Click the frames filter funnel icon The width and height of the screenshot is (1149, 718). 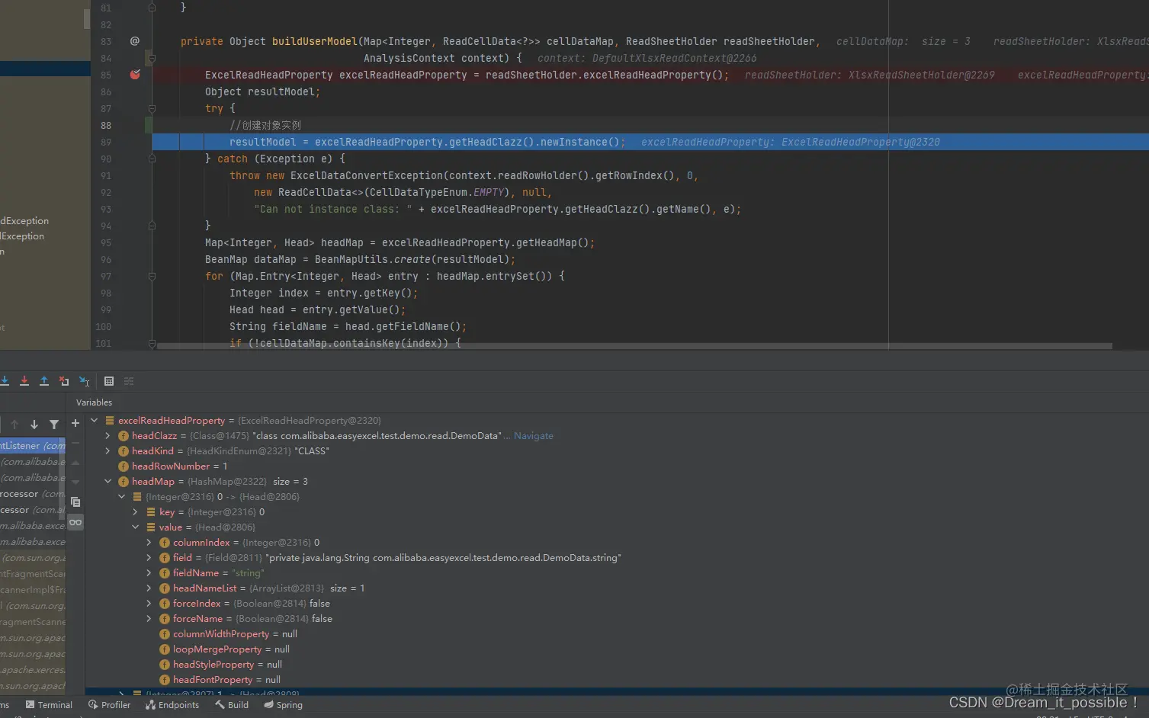pyautogui.click(x=54, y=425)
